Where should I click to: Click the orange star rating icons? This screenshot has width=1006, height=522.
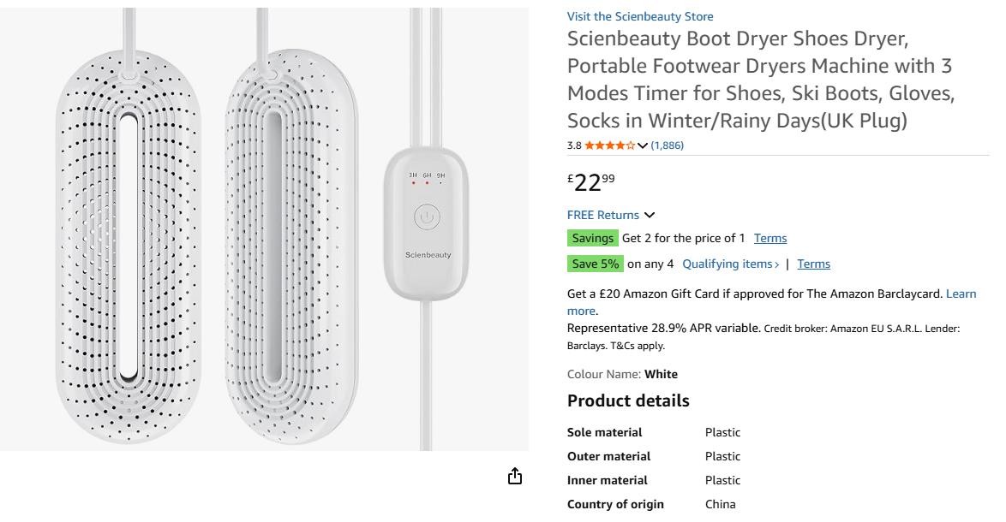pyautogui.click(x=609, y=145)
